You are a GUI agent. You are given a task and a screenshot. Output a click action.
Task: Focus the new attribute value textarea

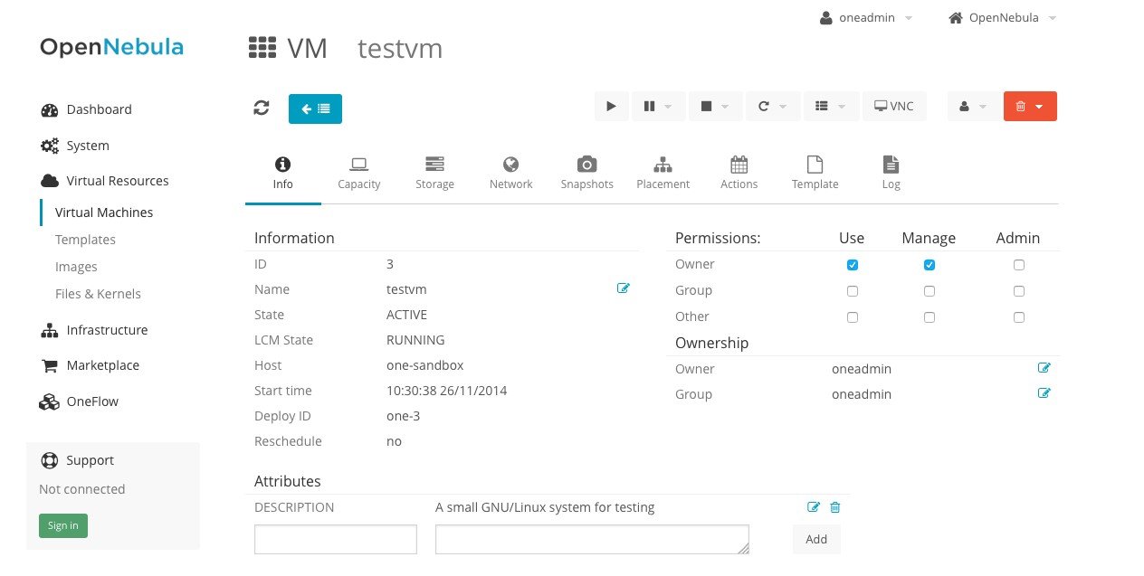(x=592, y=540)
